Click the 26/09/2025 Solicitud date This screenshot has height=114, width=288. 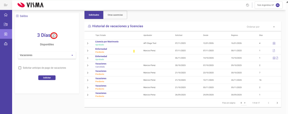(180, 95)
